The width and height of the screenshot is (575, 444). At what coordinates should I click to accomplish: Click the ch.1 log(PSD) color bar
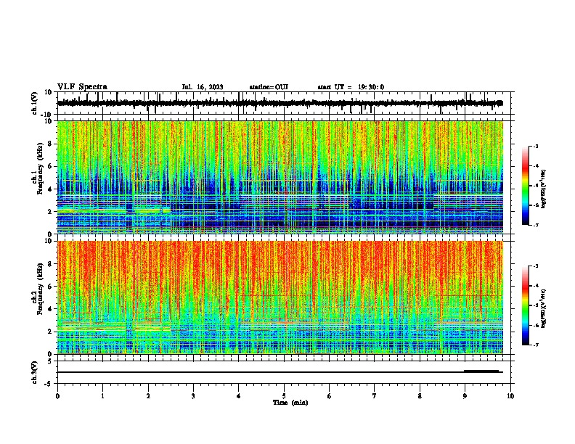tap(525, 186)
